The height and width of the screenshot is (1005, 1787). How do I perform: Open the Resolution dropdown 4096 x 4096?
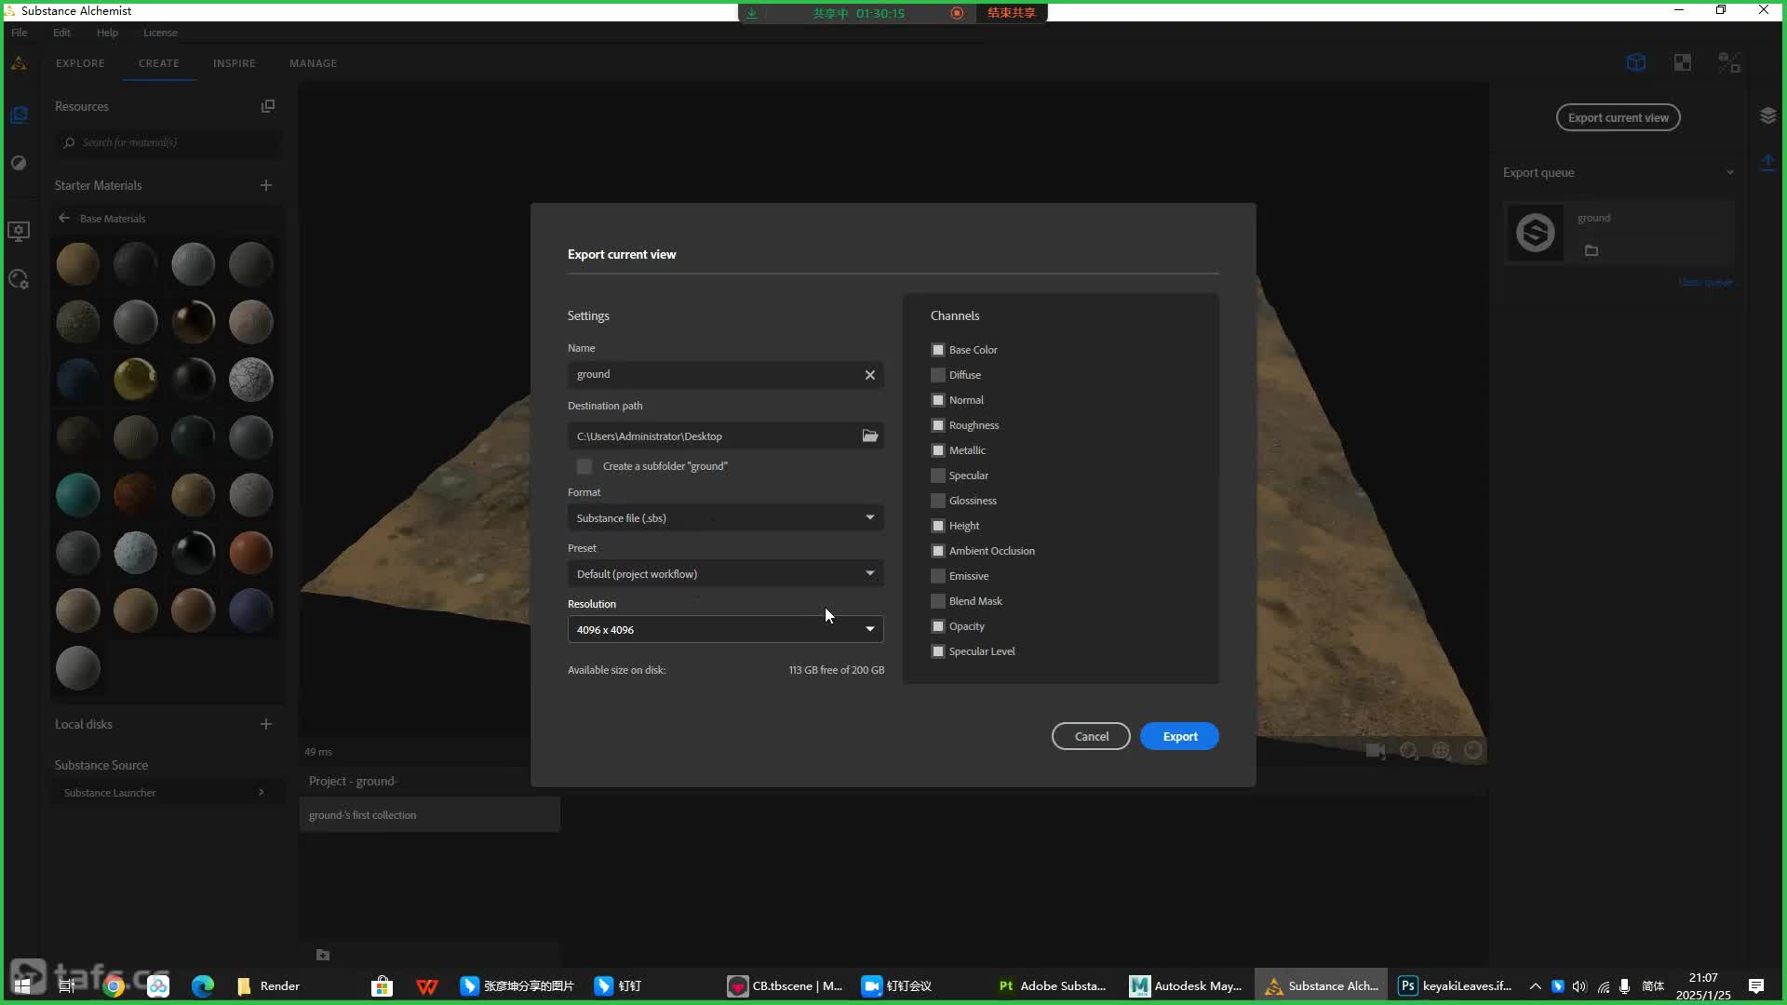click(726, 630)
